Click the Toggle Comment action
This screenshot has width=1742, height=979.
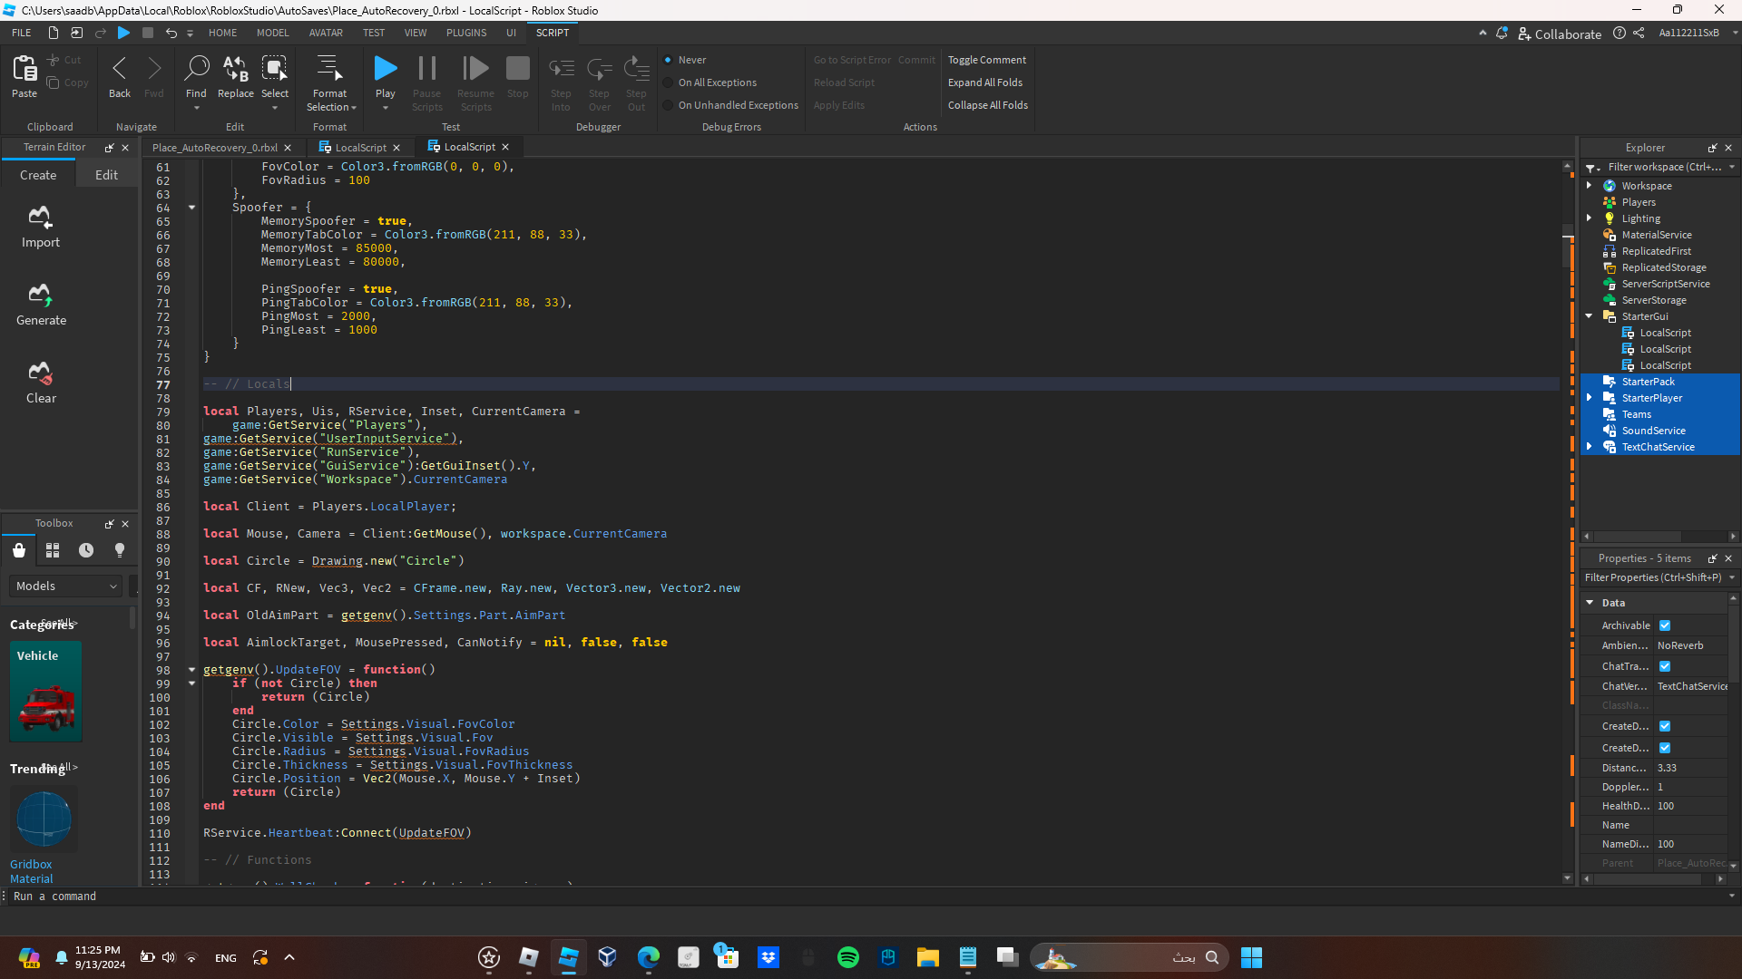(x=987, y=60)
